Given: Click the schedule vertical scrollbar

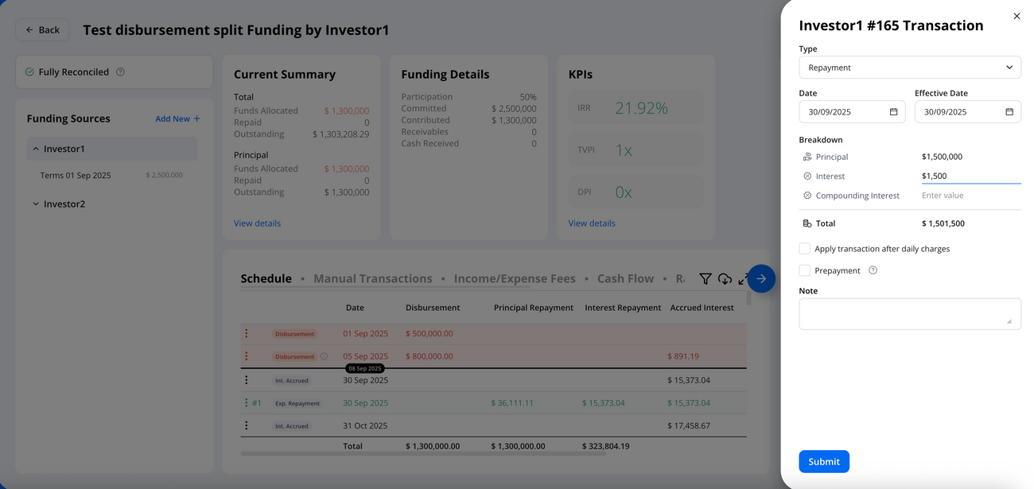Looking at the screenshot, I should [x=748, y=299].
